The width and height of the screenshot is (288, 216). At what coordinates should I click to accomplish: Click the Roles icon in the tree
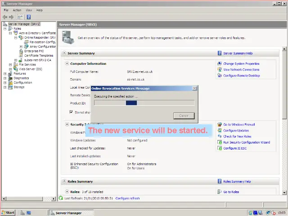10,28
